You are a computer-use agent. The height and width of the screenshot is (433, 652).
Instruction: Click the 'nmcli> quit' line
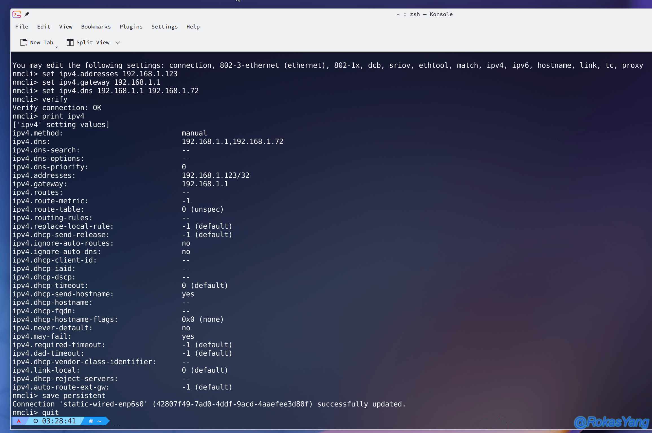pyautogui.click(x=36, y=412)
